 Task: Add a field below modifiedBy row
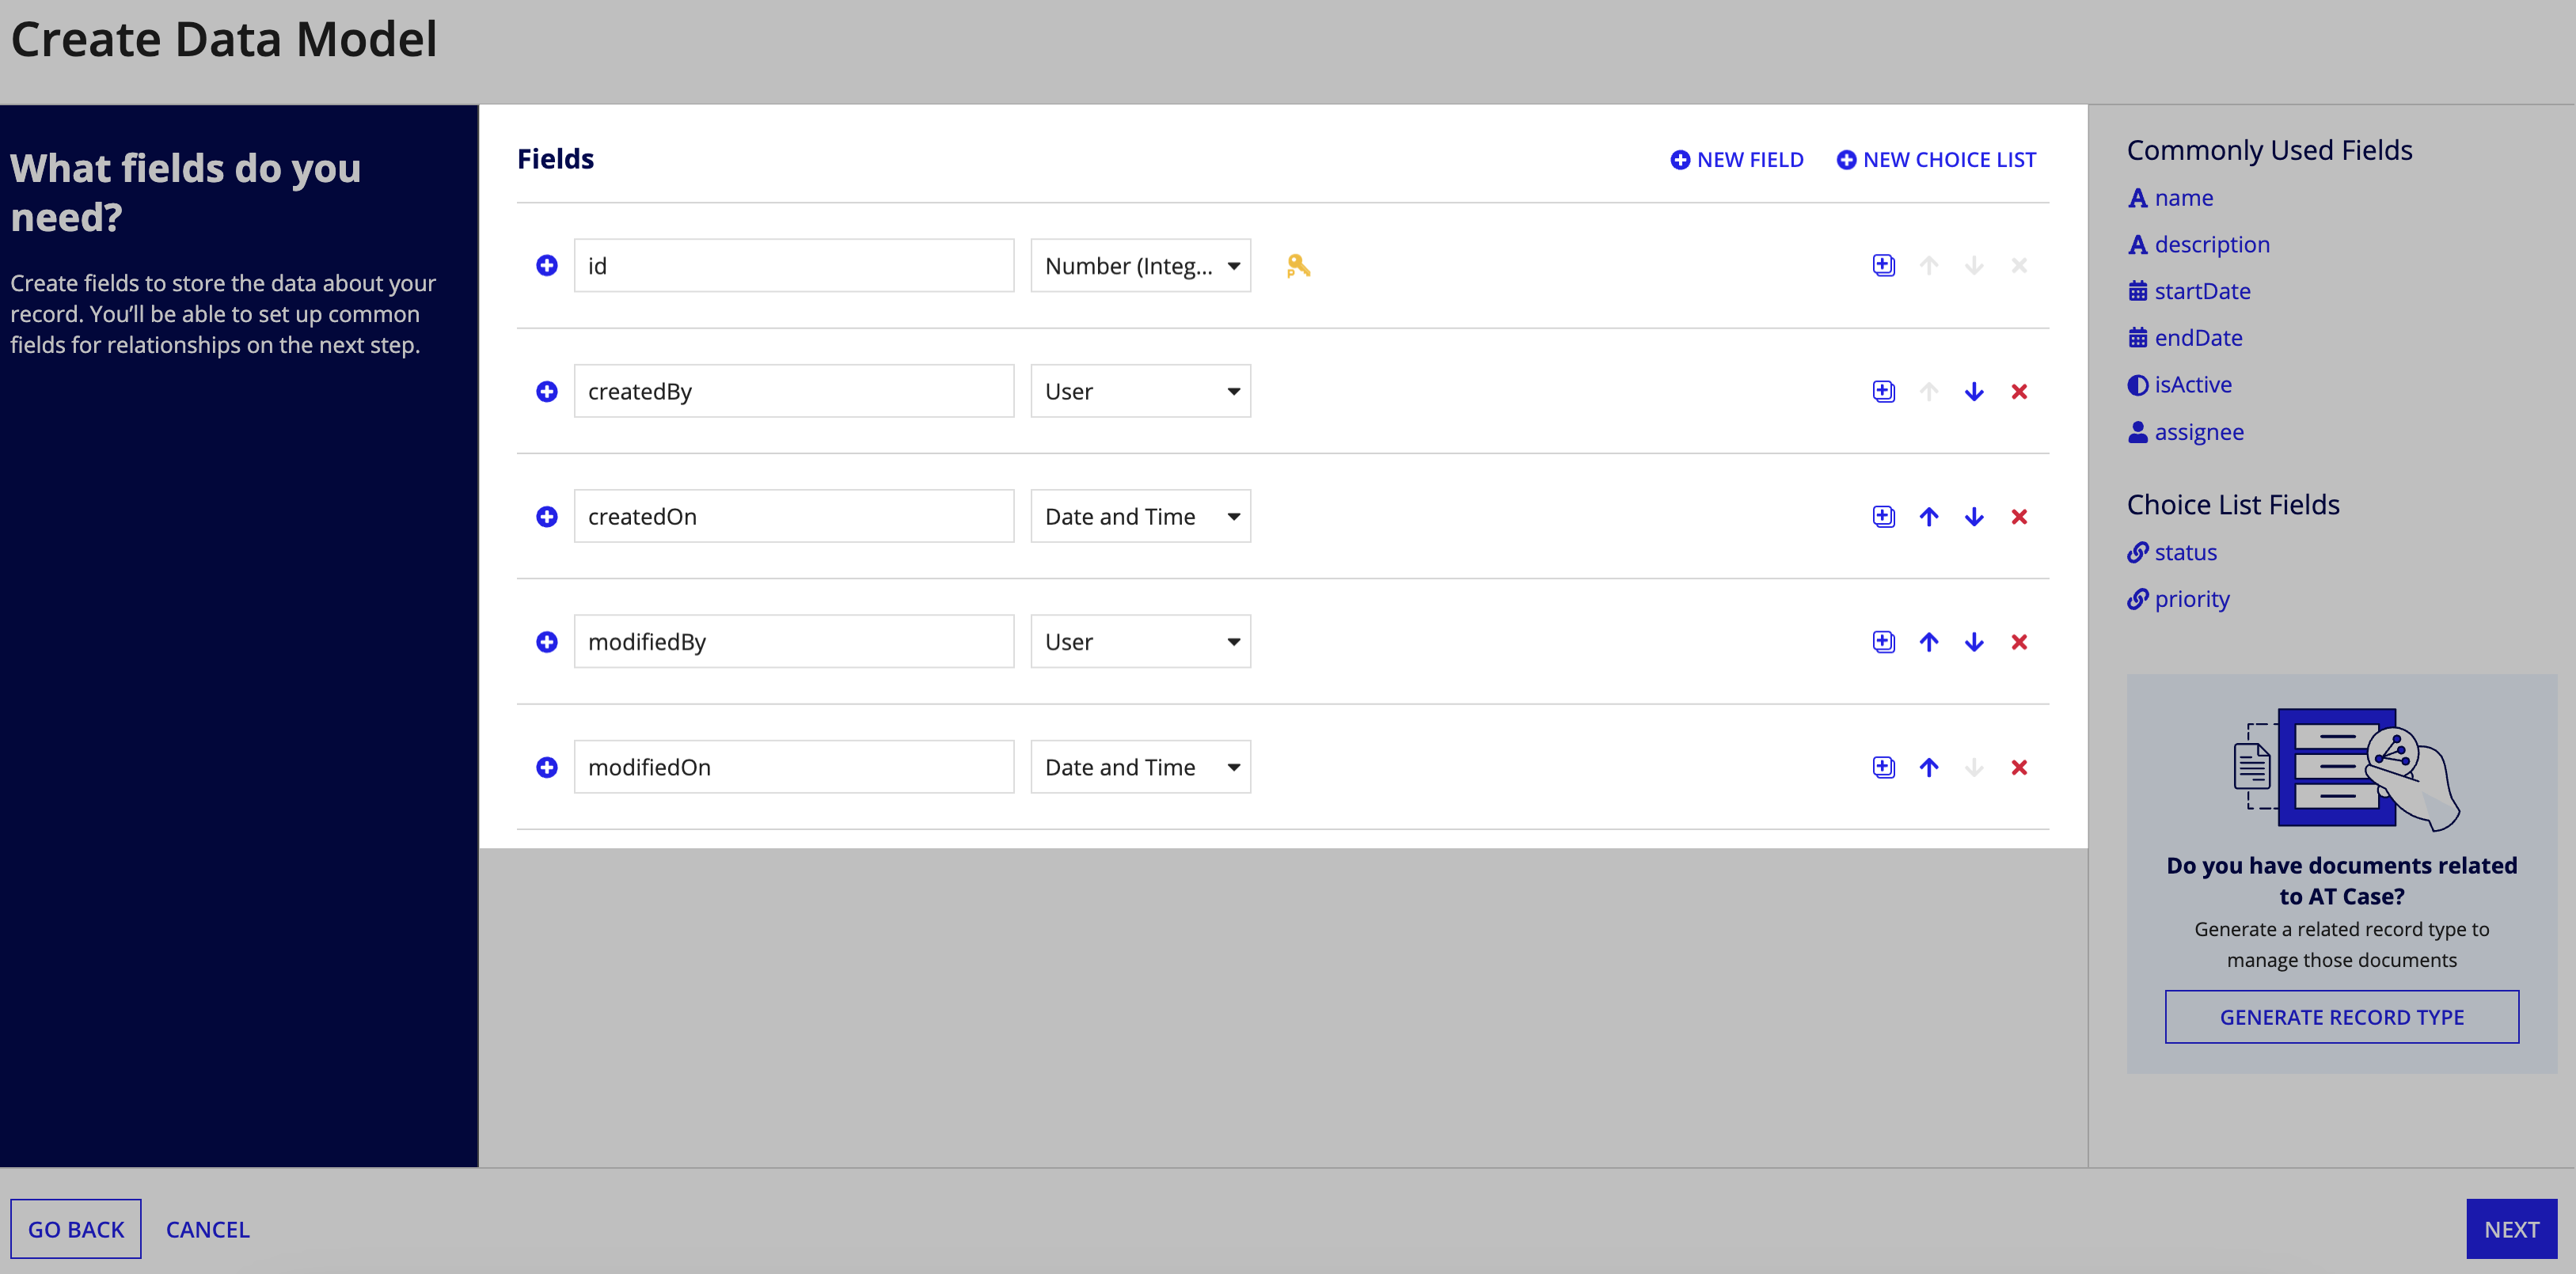pos(1883,642)
